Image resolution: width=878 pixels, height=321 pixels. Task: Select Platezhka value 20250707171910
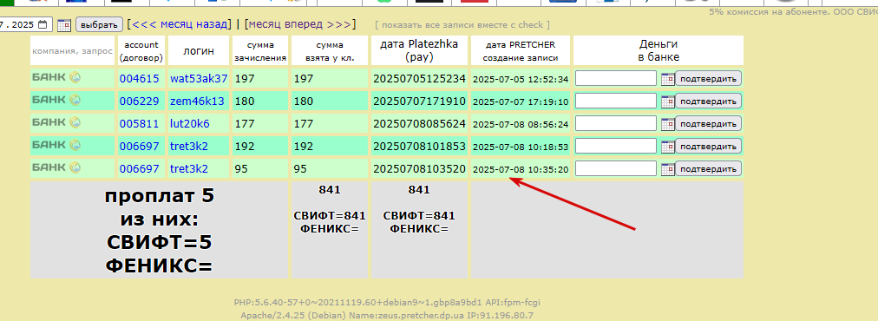[419, 102]
